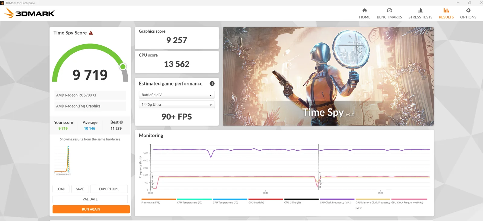The image size is (483, 221).
Task: Open the 1440p Ultra resolution dropdown
Action: point(177,104)
